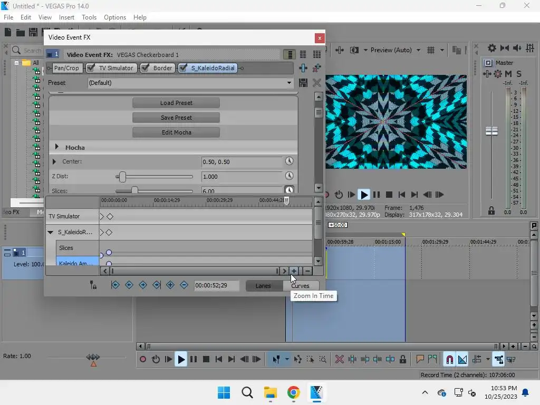
Task: Click the Record button in main transport
Action: tap(142, 360)
